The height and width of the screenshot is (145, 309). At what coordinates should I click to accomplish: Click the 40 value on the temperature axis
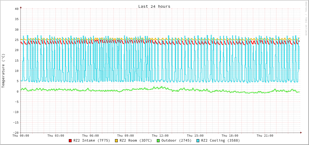16,9
